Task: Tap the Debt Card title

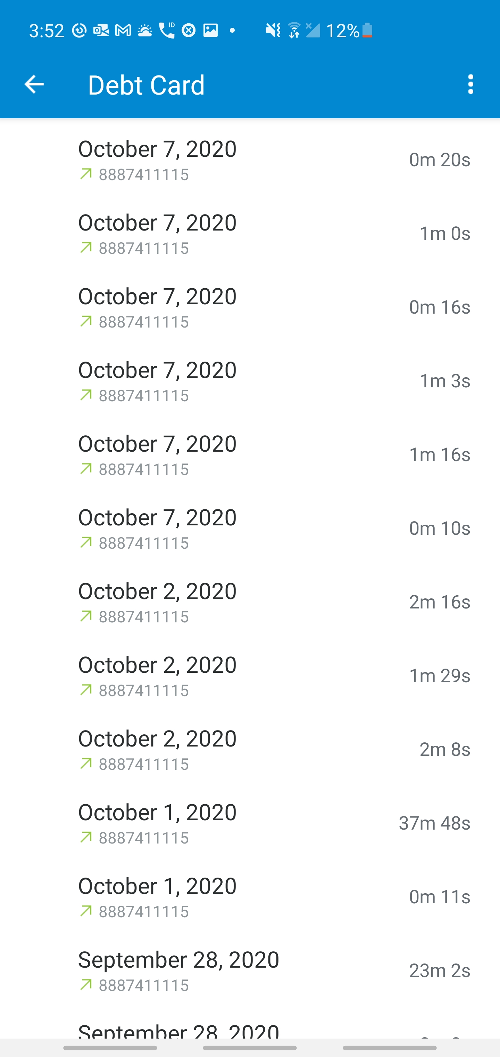Action: coord(146,85)
